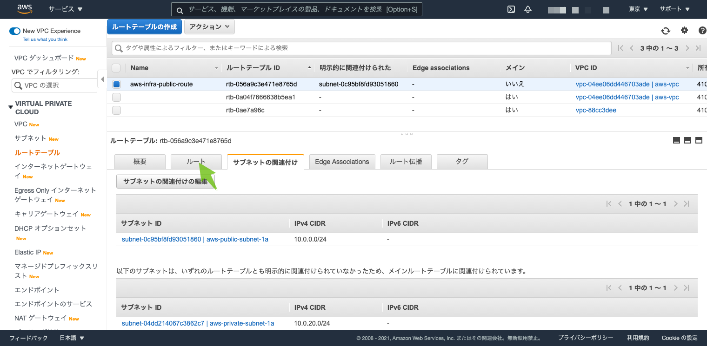Open the サービス dropdown menu
Viewport: 707px width, 346px height.
[66, 9]
